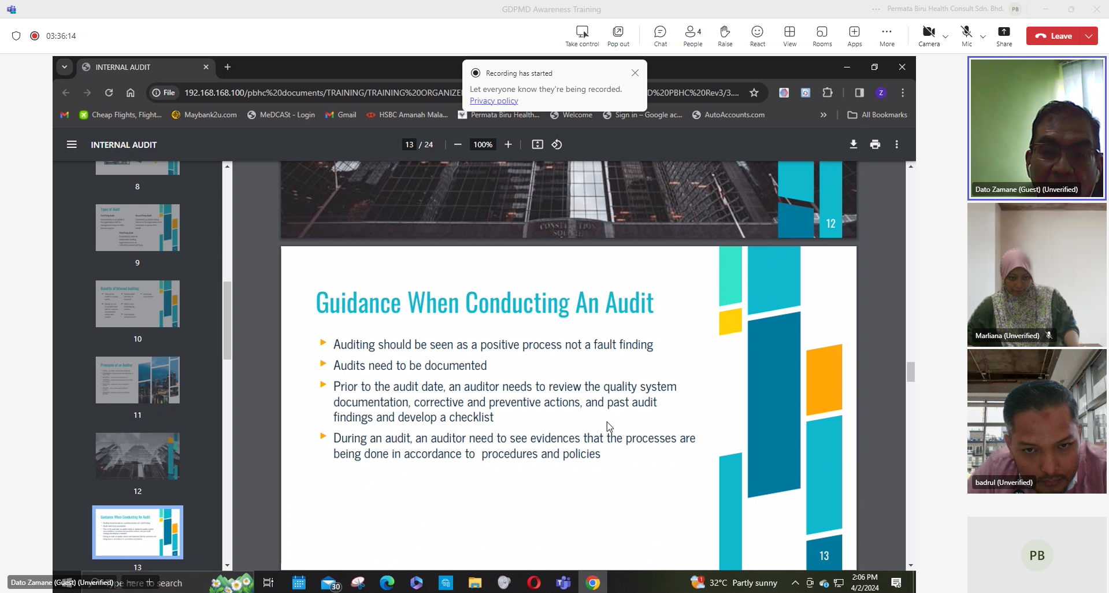Show the People list
1109x593 pixels.
tap(692, 36)
